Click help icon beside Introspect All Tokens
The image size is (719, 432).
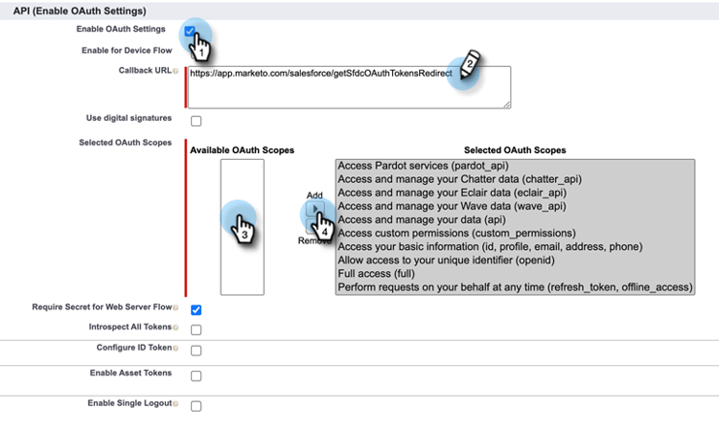pos(175,328)
